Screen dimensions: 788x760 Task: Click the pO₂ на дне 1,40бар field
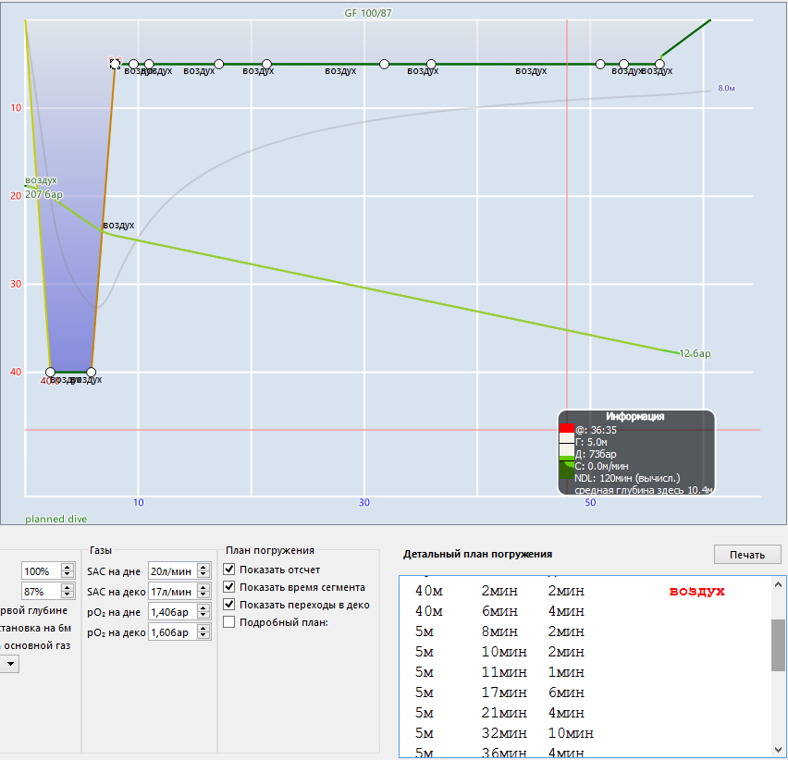coord(172,612)
